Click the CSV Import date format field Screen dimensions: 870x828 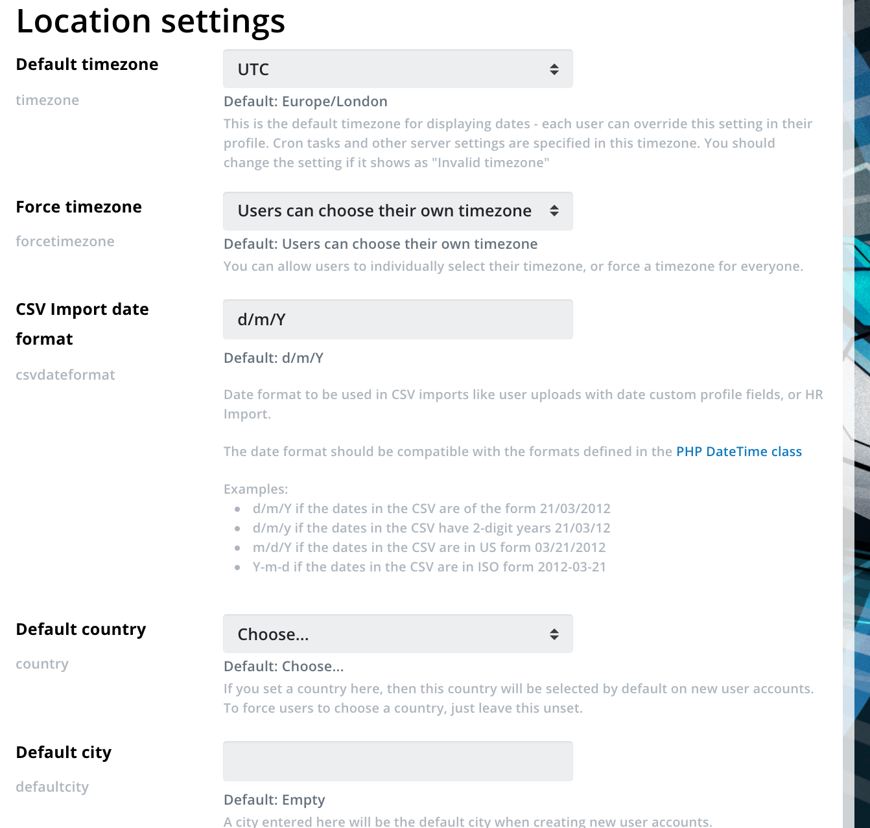coord(397,319)
